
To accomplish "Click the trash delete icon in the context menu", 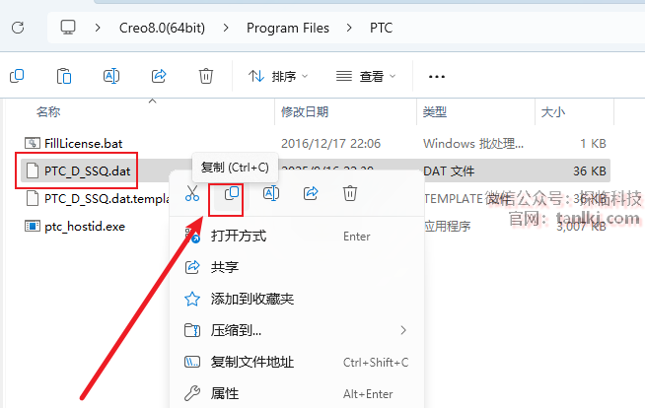I will click(350, 193).
